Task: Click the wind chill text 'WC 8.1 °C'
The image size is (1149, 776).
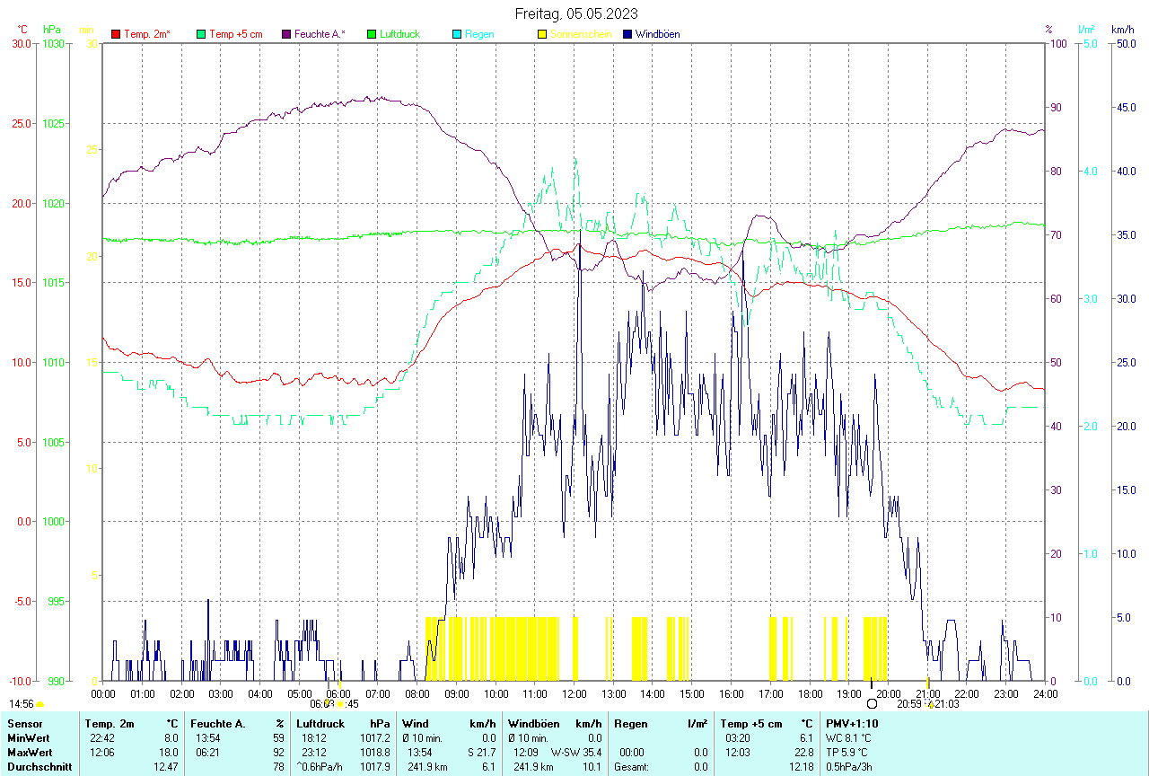Action: coord(848,737)
